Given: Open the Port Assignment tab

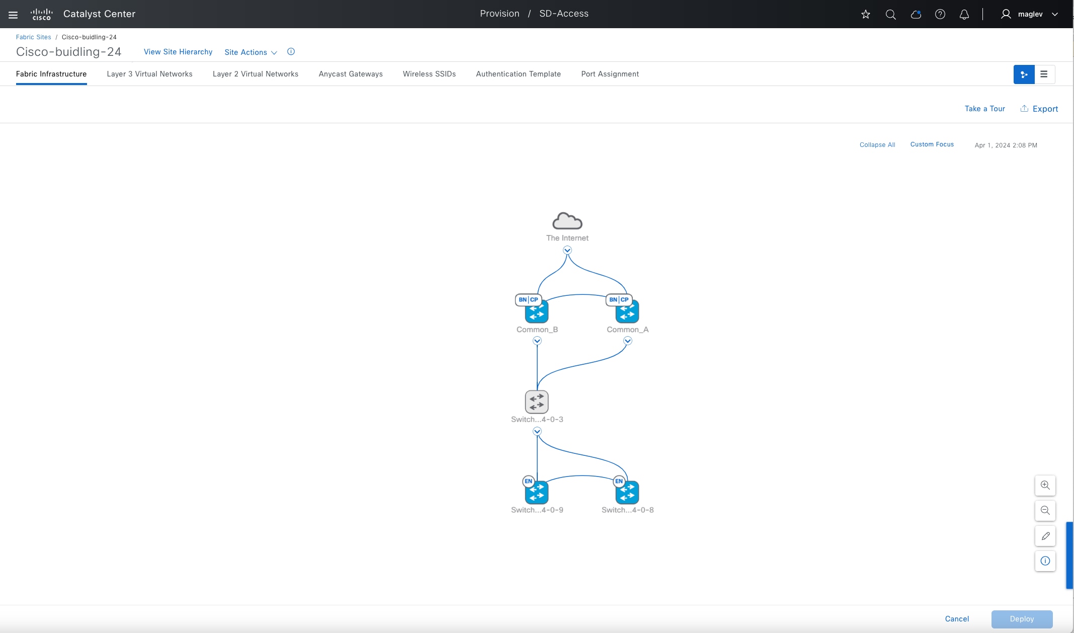Looking at the screenshot, I should (x=610, y=74).
